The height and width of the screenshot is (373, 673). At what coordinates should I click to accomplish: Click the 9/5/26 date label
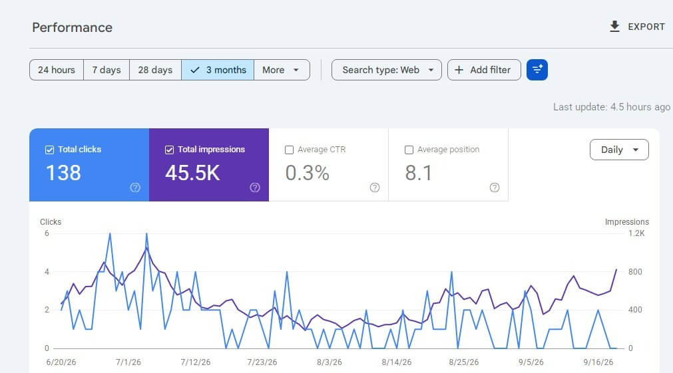click(531, 362)
